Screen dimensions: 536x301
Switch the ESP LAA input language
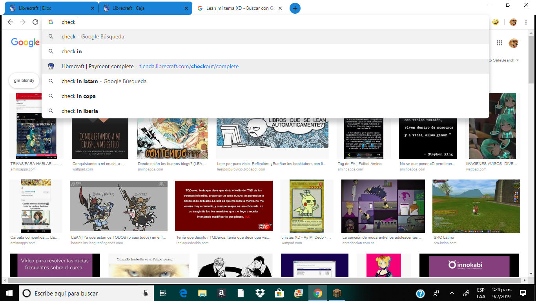(481, 293)
